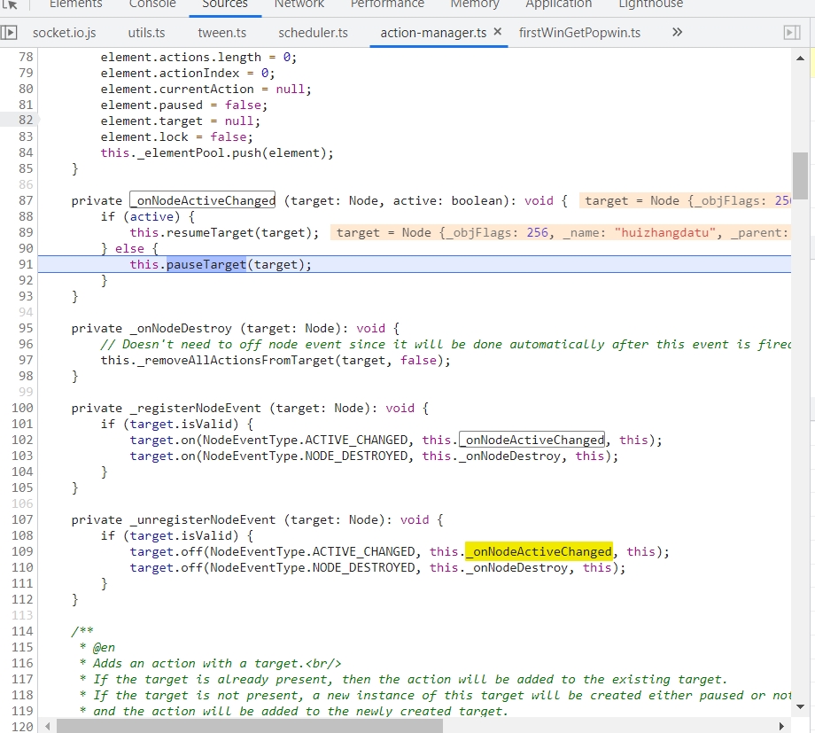Click _elementPool on line 84
The width and height of the screenshot is (815, 733).
click(181, 153)
